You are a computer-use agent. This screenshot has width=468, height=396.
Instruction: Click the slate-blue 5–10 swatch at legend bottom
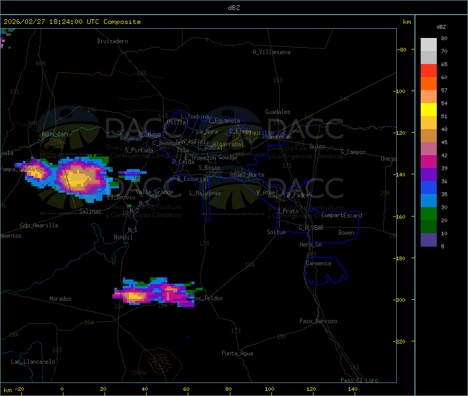[428, 240]
